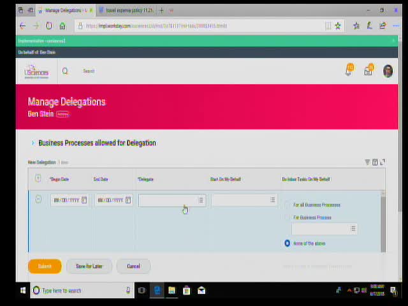Expand 'Business Processes allowed for Delegation' section
This screenshot has width=408, height=306.
[33, 143]
